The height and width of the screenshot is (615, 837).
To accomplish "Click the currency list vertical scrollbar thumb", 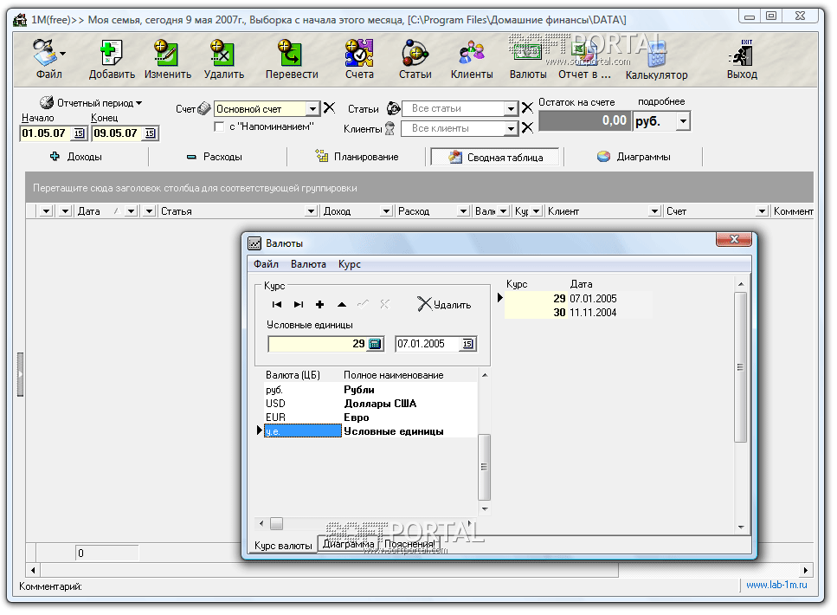I will (x=484, y=467).
